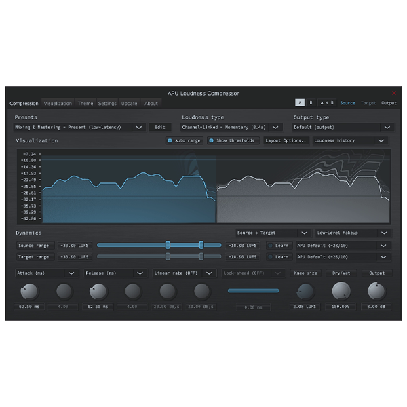Open the Loudness history dropdown
Viewport: 407px width, 407px height.
pyautogui.click(x=350, y=140)
